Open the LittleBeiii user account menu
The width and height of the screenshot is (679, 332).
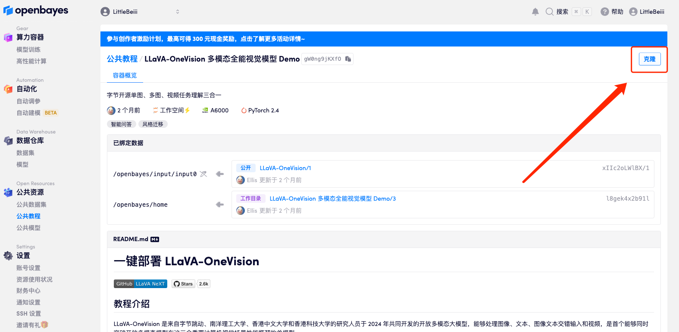[x=647, y=12]
